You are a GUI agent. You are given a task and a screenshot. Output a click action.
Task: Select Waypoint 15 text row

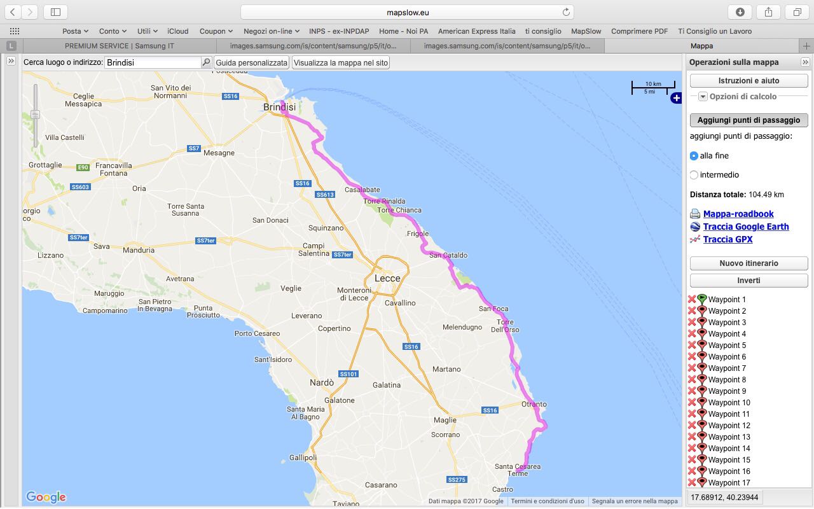(729, 459)
